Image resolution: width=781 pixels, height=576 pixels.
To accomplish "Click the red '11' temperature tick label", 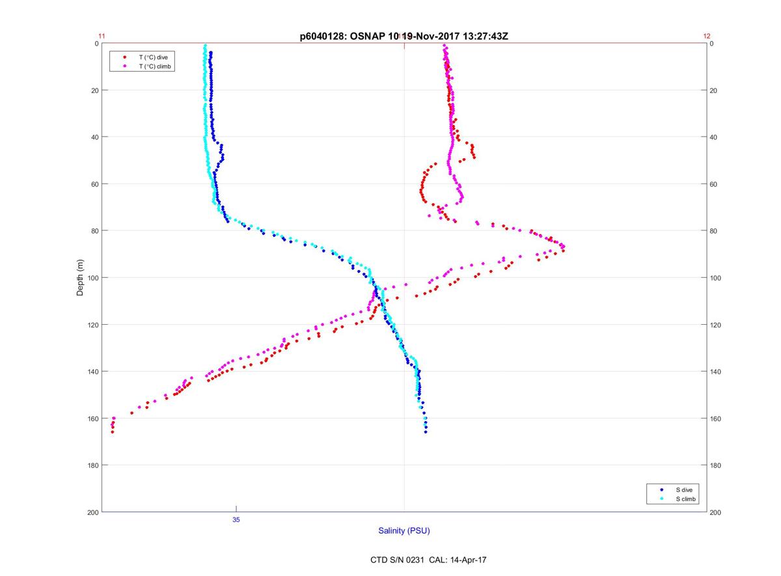I will point(102,36).
